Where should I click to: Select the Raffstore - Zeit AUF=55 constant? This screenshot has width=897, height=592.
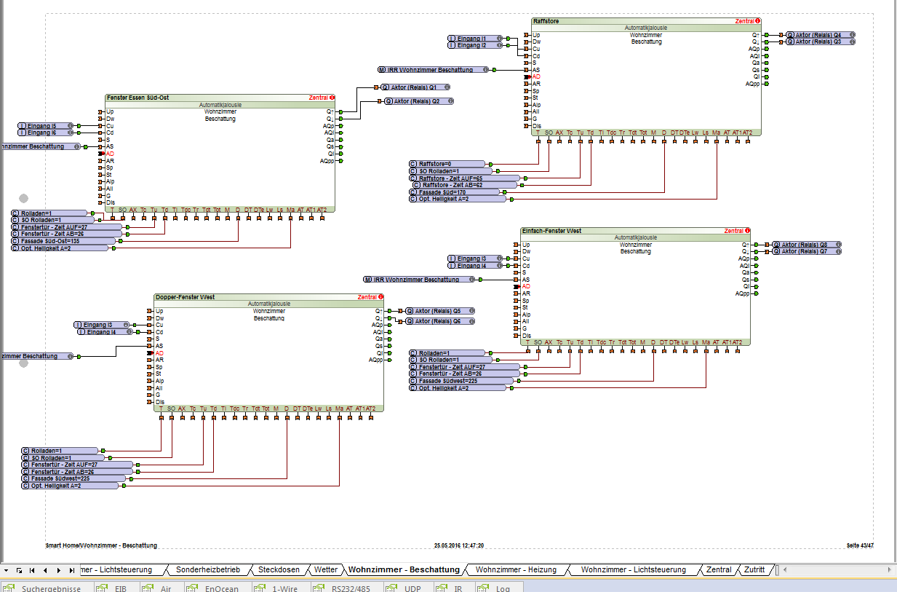(465, 178)
